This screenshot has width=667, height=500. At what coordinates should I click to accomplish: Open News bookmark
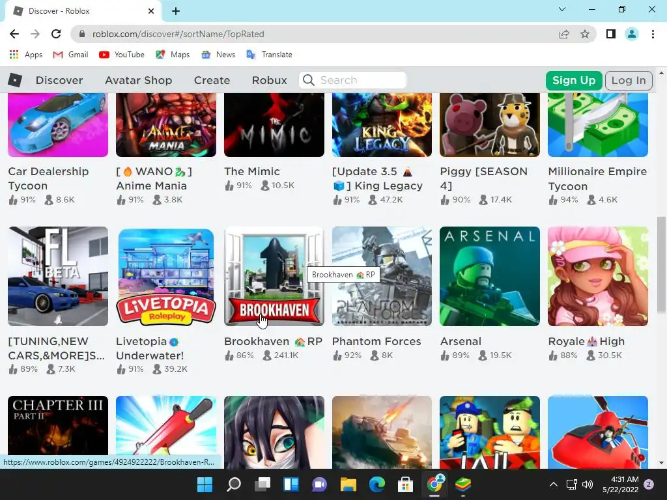click(218, 55)
